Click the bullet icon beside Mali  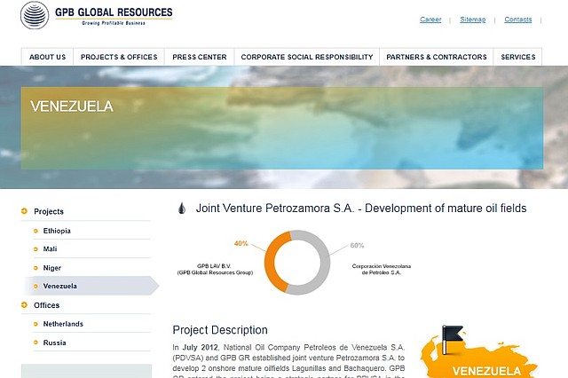point(35,249)
